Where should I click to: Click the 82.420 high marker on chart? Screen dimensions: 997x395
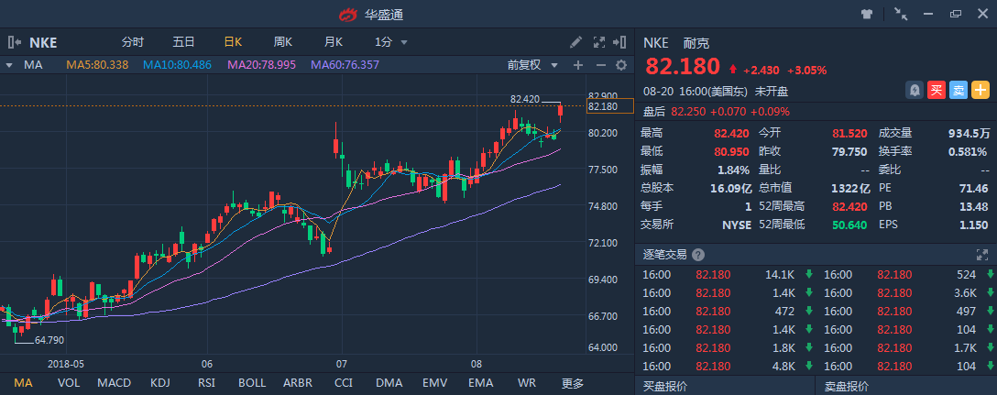(x=524, y=99)
